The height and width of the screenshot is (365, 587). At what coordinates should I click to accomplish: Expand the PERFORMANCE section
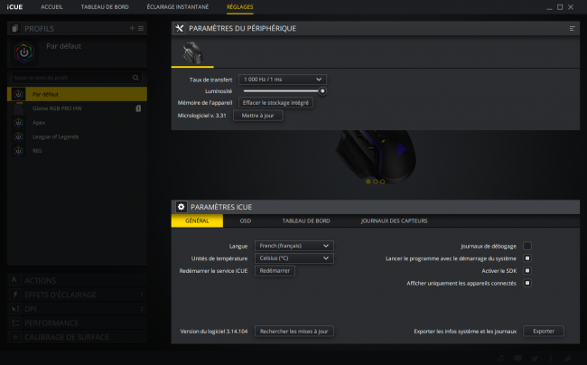pos(77,323)
